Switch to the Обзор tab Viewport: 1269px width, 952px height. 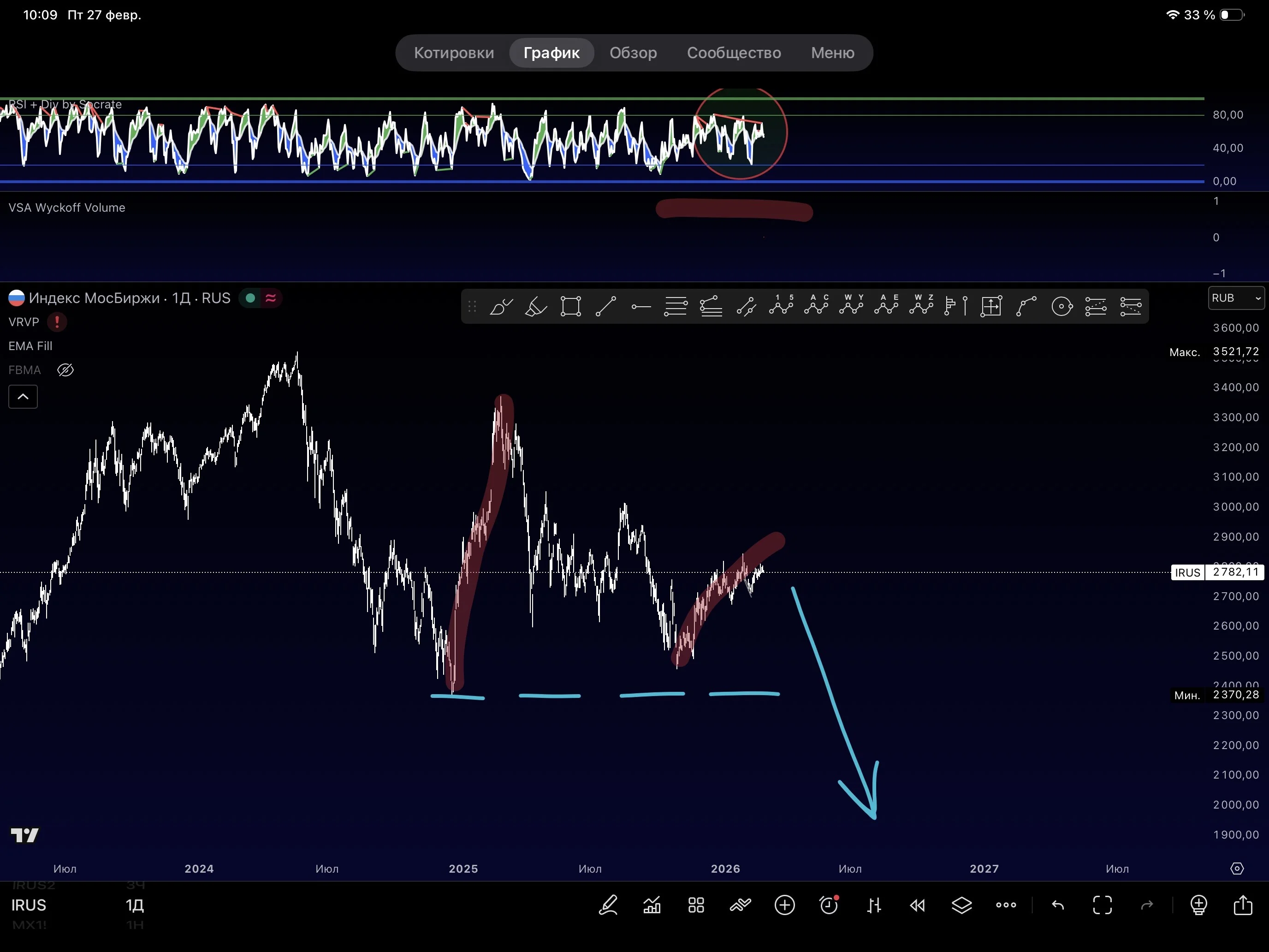(633, 53)
